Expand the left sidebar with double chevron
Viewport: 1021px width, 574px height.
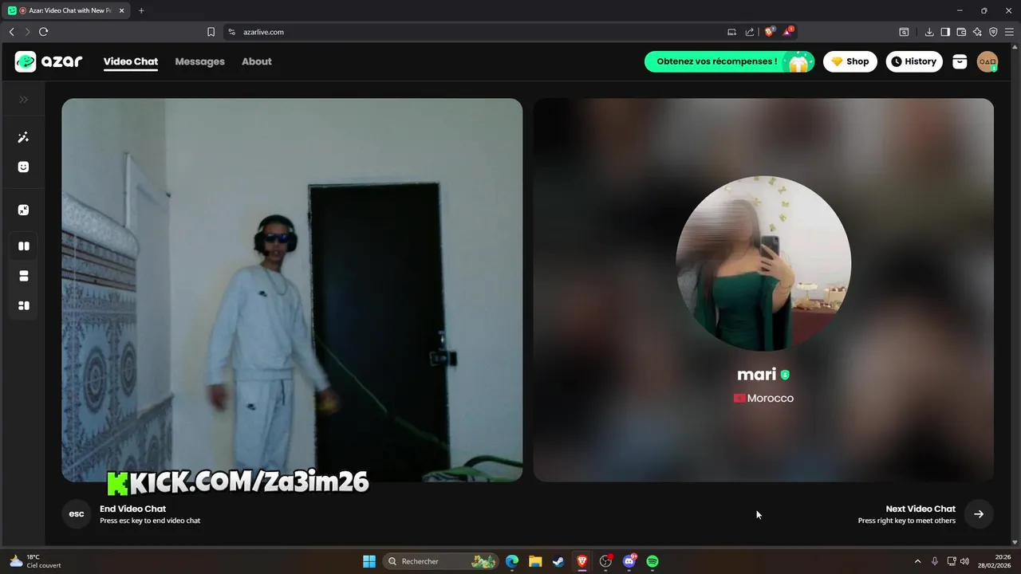[24, 100]
